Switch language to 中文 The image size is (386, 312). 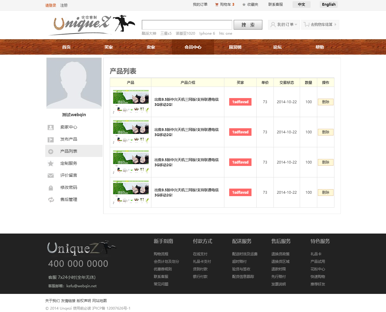(x=301, y=5)
